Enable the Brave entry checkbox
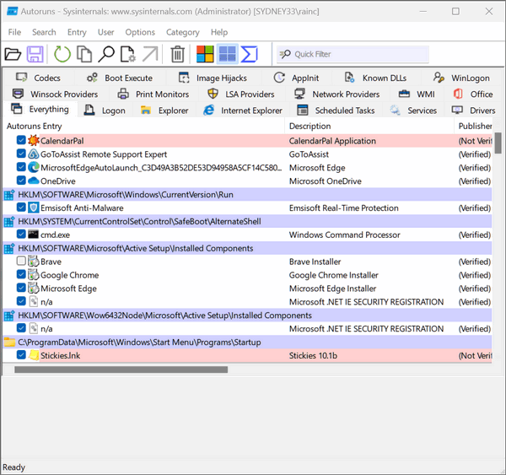 point(21,261)
